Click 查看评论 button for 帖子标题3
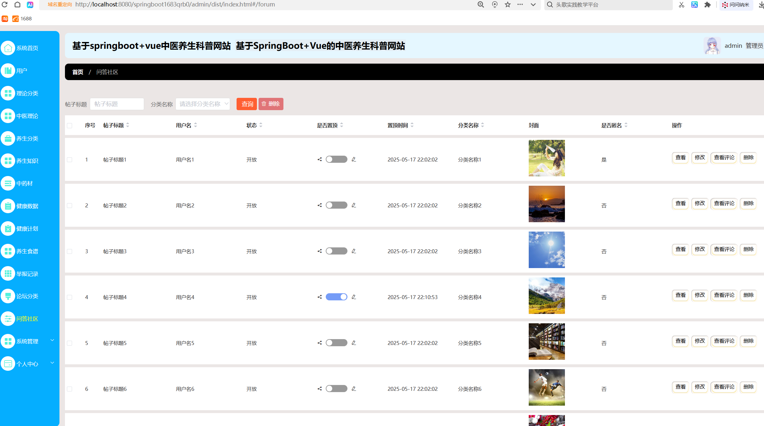This screenshot has width=764, height=426. 724,249
